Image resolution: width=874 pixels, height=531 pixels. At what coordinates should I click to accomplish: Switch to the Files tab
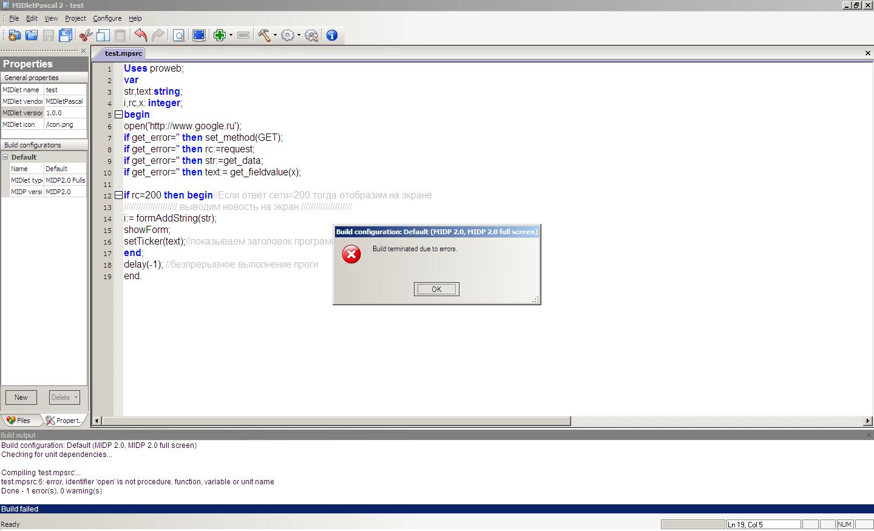click(x=19, y=420)
